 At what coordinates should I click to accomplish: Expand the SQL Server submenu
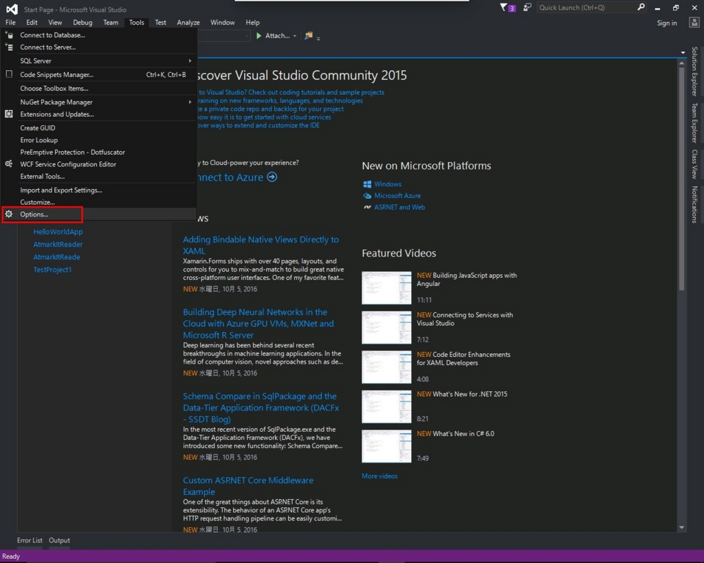click(x=190, y=60)
